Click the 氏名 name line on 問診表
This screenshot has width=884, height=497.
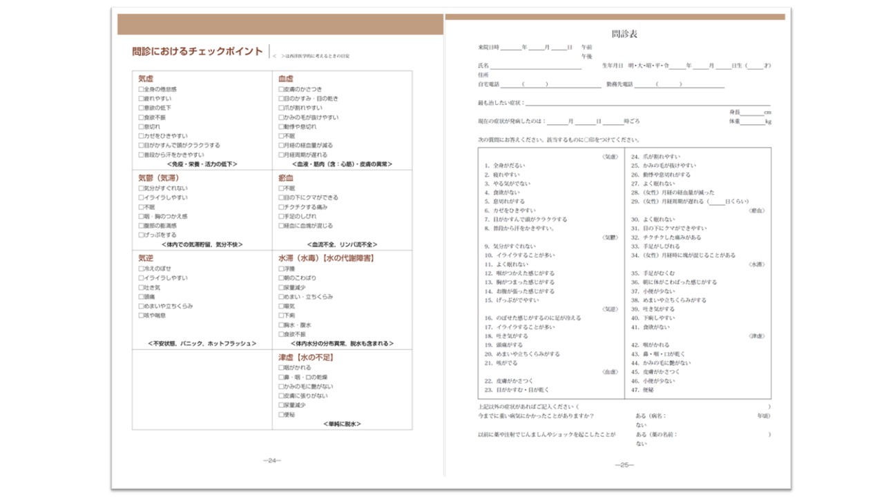(x=537, y=67)
